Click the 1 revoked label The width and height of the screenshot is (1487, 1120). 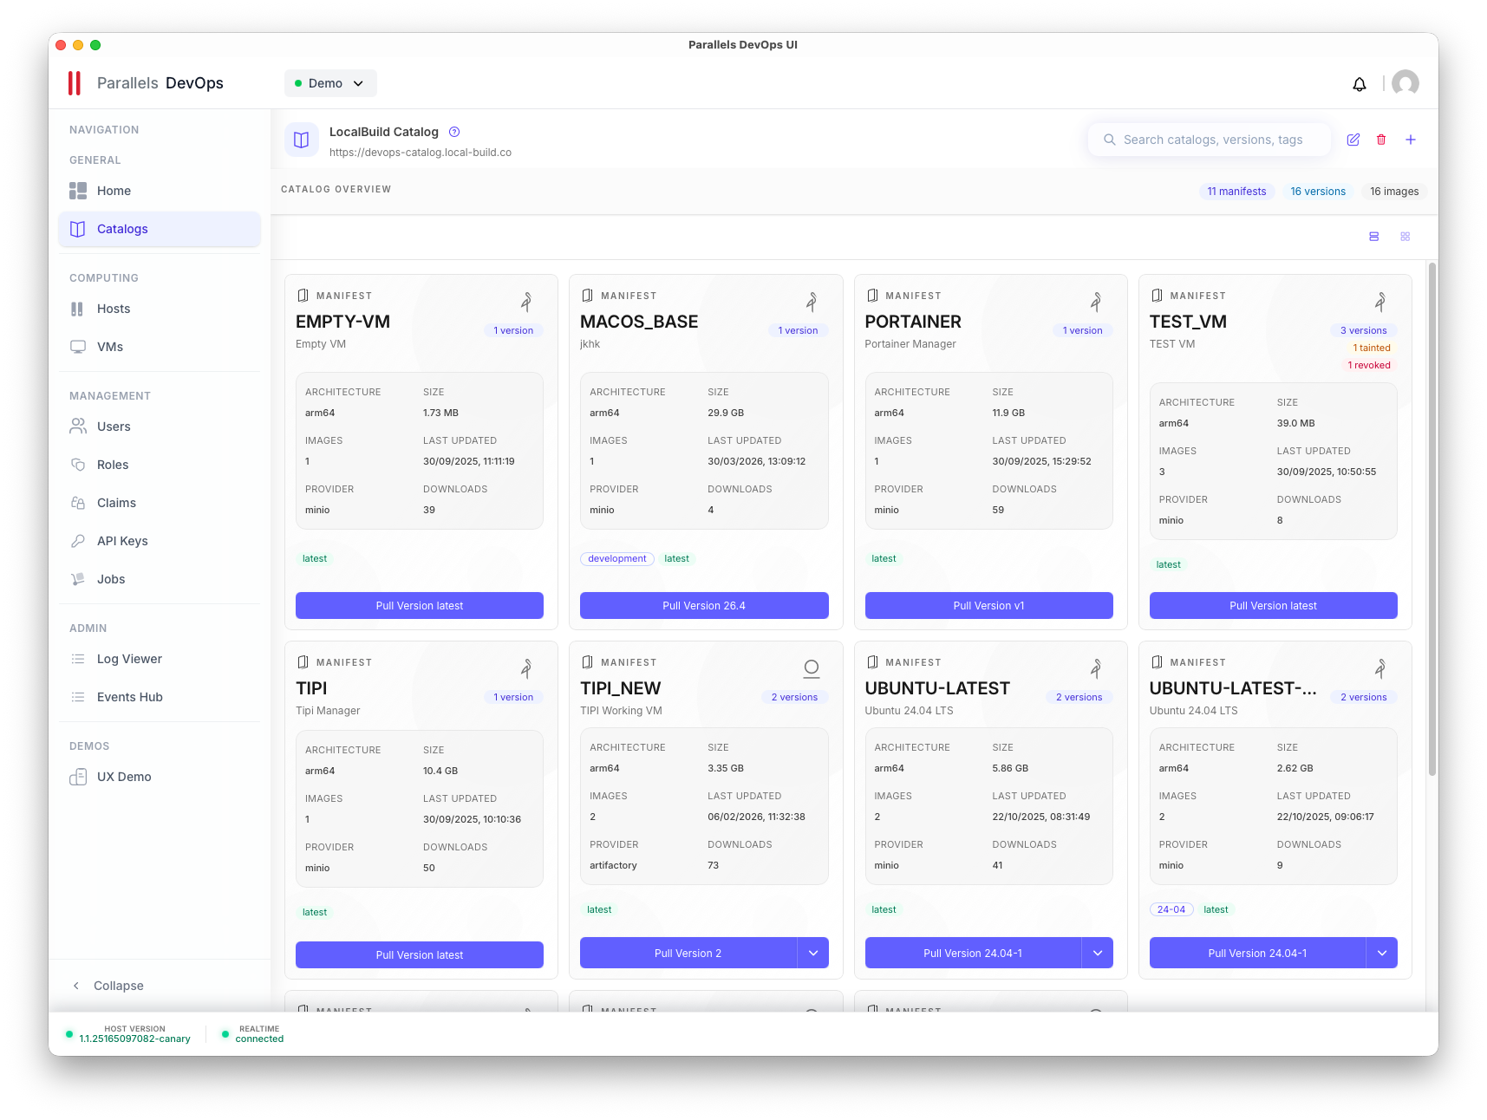pos(1369,365)
